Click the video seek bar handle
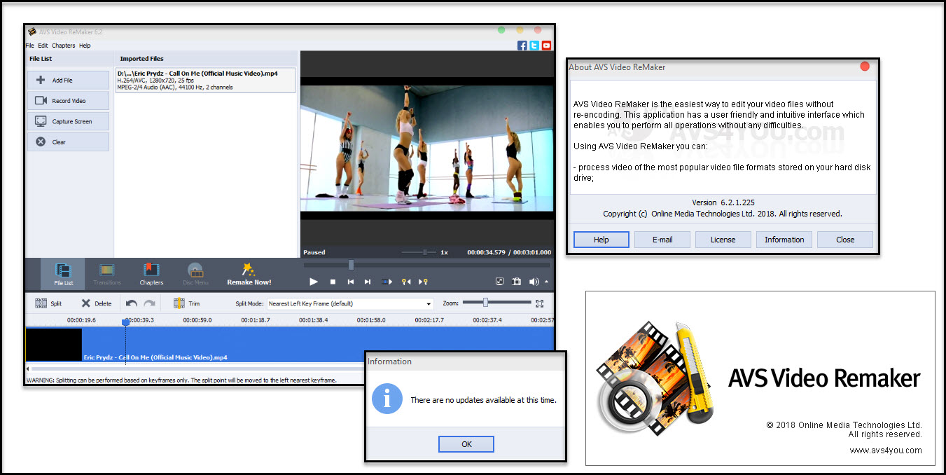946x475 pixels. 351,265
